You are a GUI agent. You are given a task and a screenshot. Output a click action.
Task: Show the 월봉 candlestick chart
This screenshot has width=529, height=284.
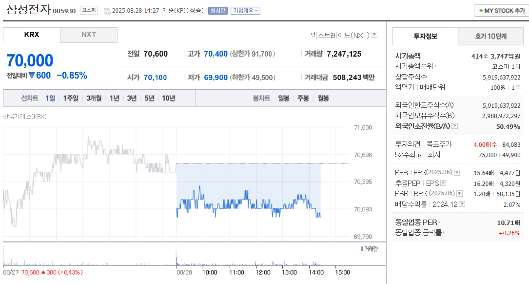323,98
